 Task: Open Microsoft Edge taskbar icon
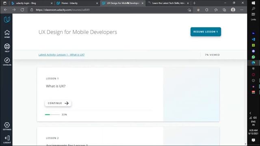click(253, 63)
